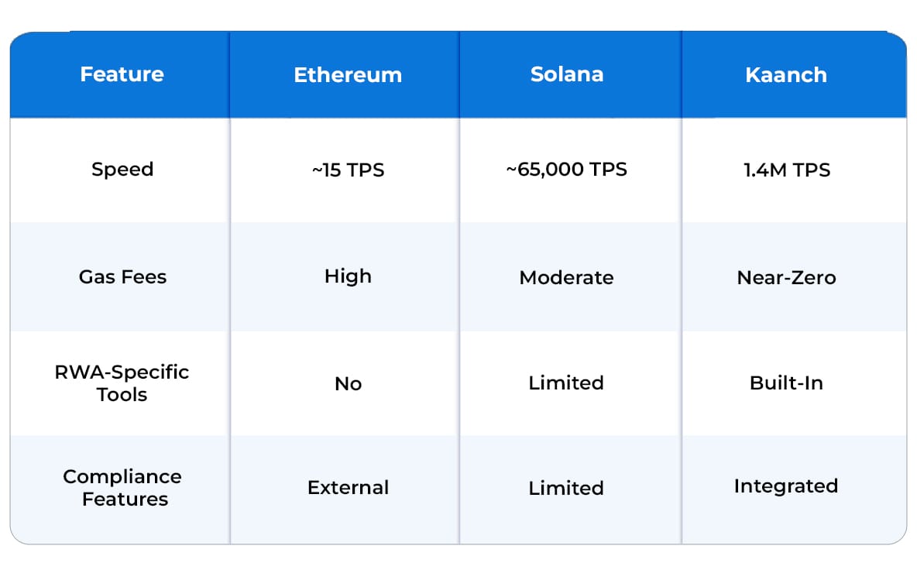The width and height of the screenshot is (917, 580).
Task: Select Ethereum's External compliance cell
Action: pyautogui.click(x=348, y=488)
